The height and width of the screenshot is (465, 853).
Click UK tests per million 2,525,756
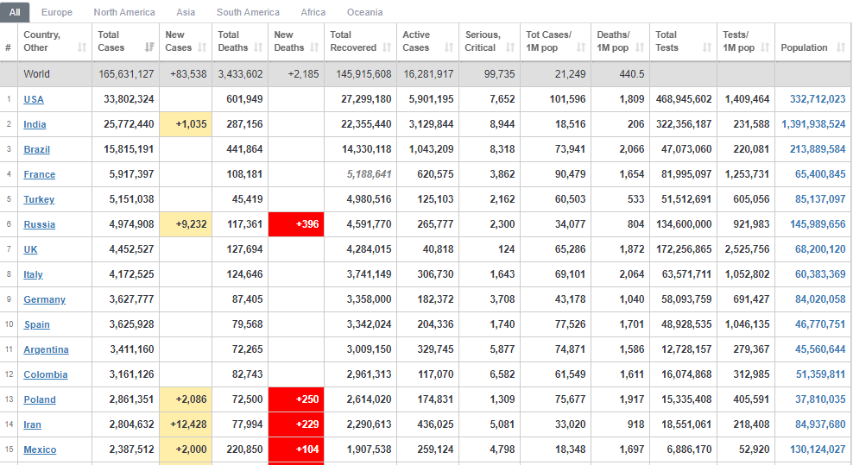coord(747,249)
